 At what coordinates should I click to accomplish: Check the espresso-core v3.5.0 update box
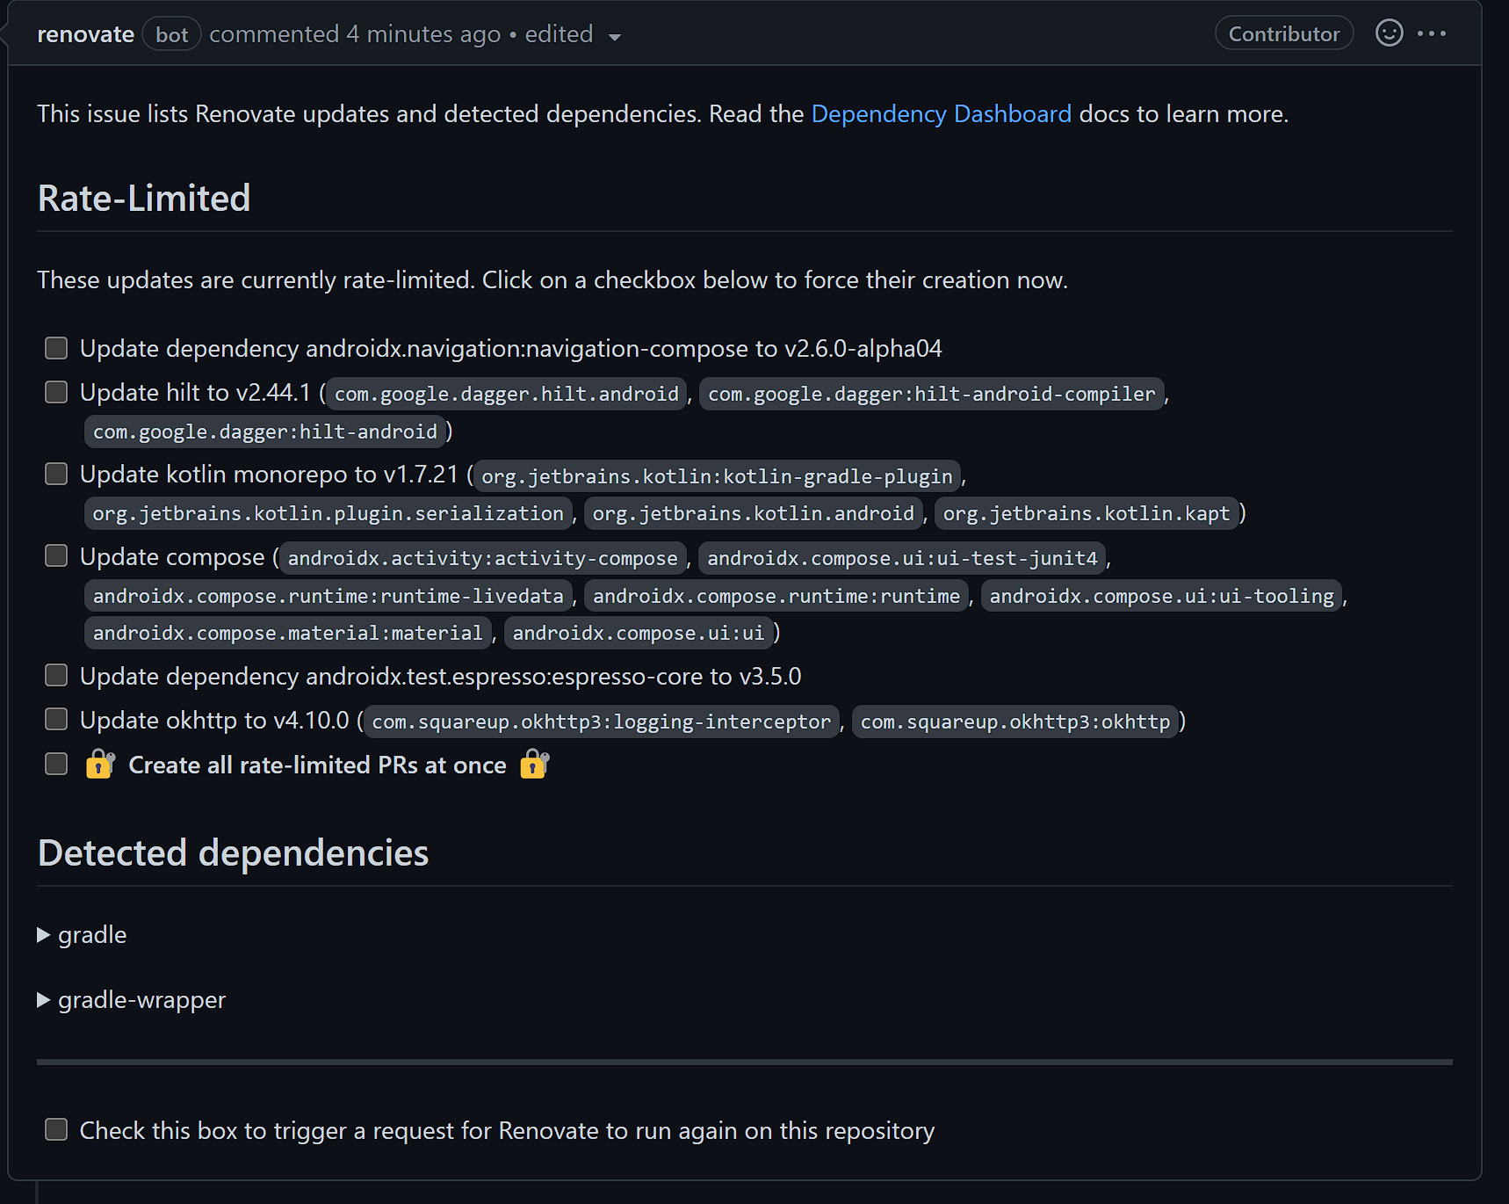click(56, 675)
